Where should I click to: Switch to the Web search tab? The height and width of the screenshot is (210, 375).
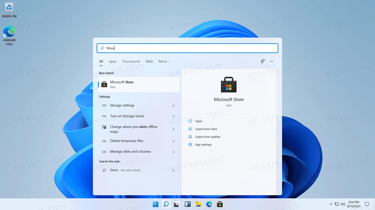[149, 61]
